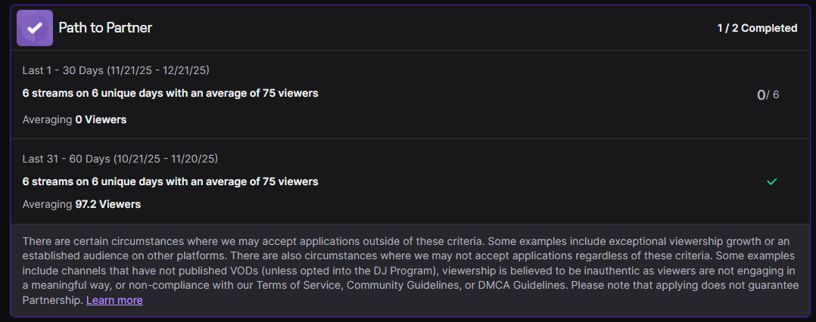Select the Last 1 - 30 Days label
Viewport: 816px width, 322px height.
click(x=63, y=70)
